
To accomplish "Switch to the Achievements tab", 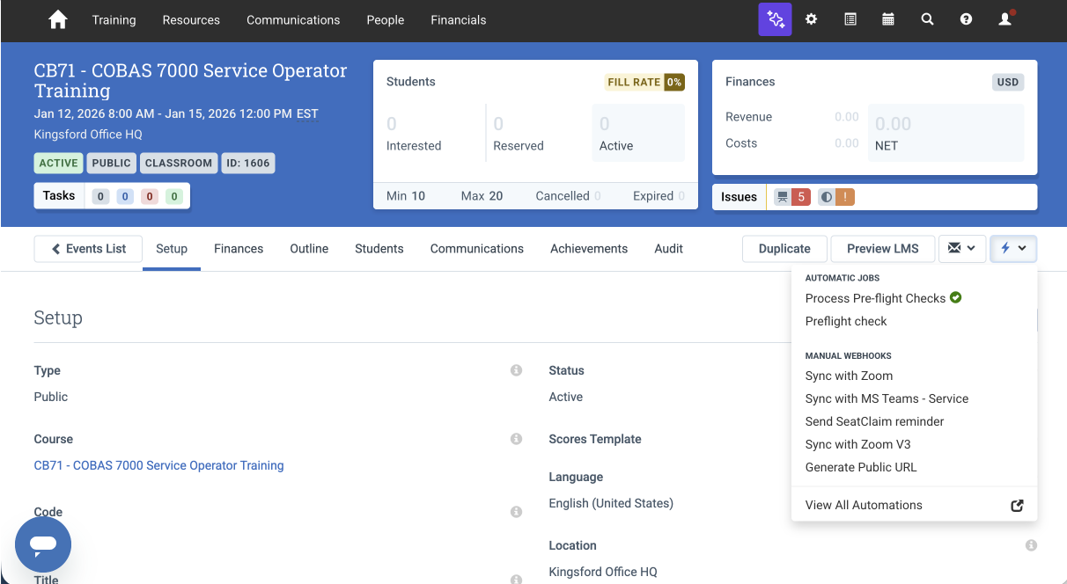I will coord(589,249).
